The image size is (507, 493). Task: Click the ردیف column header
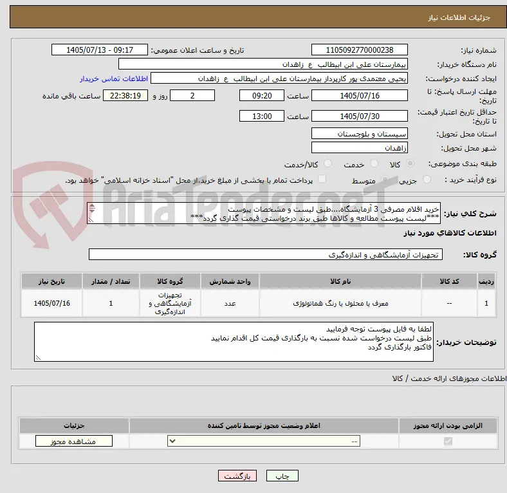click(486, 281)
